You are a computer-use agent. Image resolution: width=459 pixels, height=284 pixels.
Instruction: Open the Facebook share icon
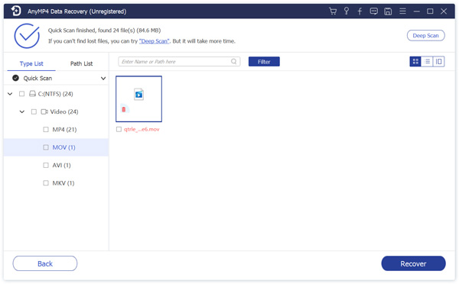(360, 11)
